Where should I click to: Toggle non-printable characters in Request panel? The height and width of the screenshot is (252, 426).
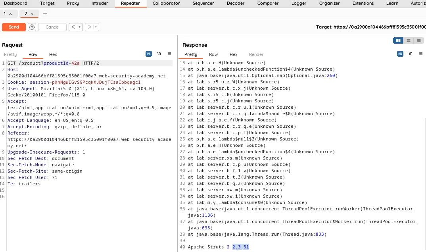(x=159, y=54)
